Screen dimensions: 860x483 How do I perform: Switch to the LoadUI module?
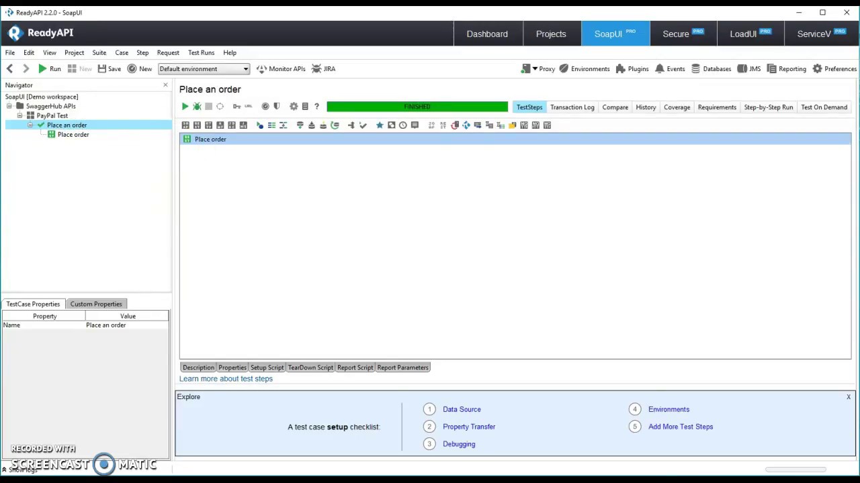tap(750, 34)
